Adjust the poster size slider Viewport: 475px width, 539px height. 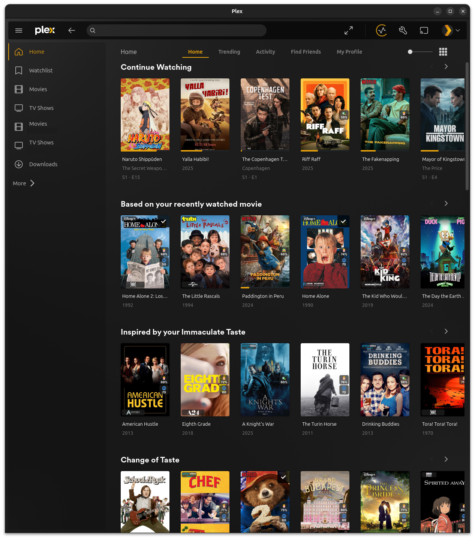(x=420, y=52)
